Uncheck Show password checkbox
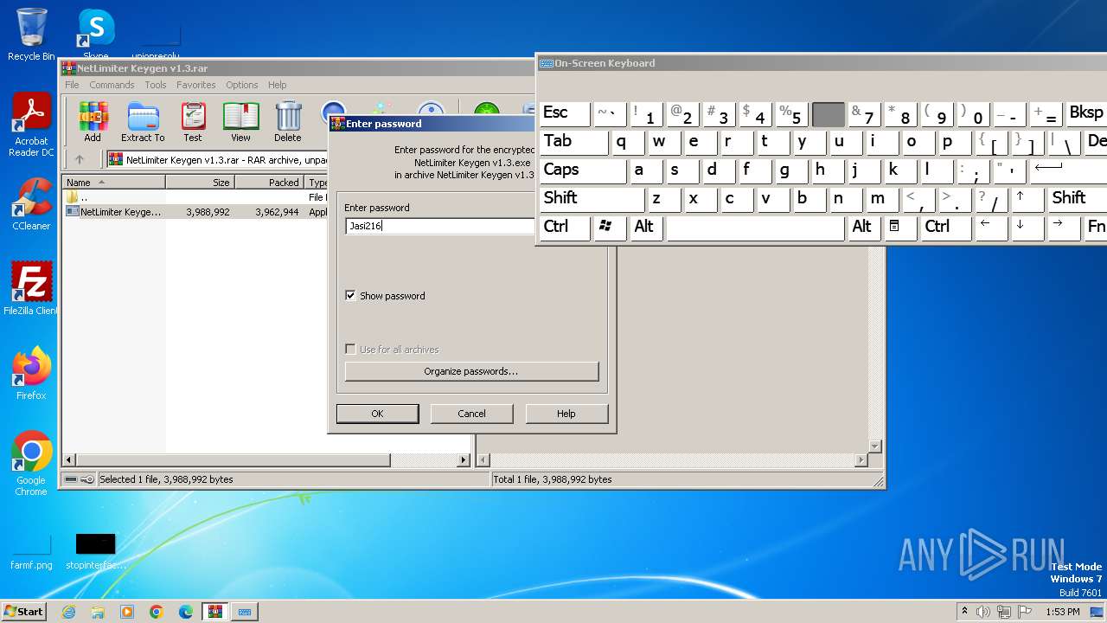This screenshot has height=623, width=1107. coord(350,296)
